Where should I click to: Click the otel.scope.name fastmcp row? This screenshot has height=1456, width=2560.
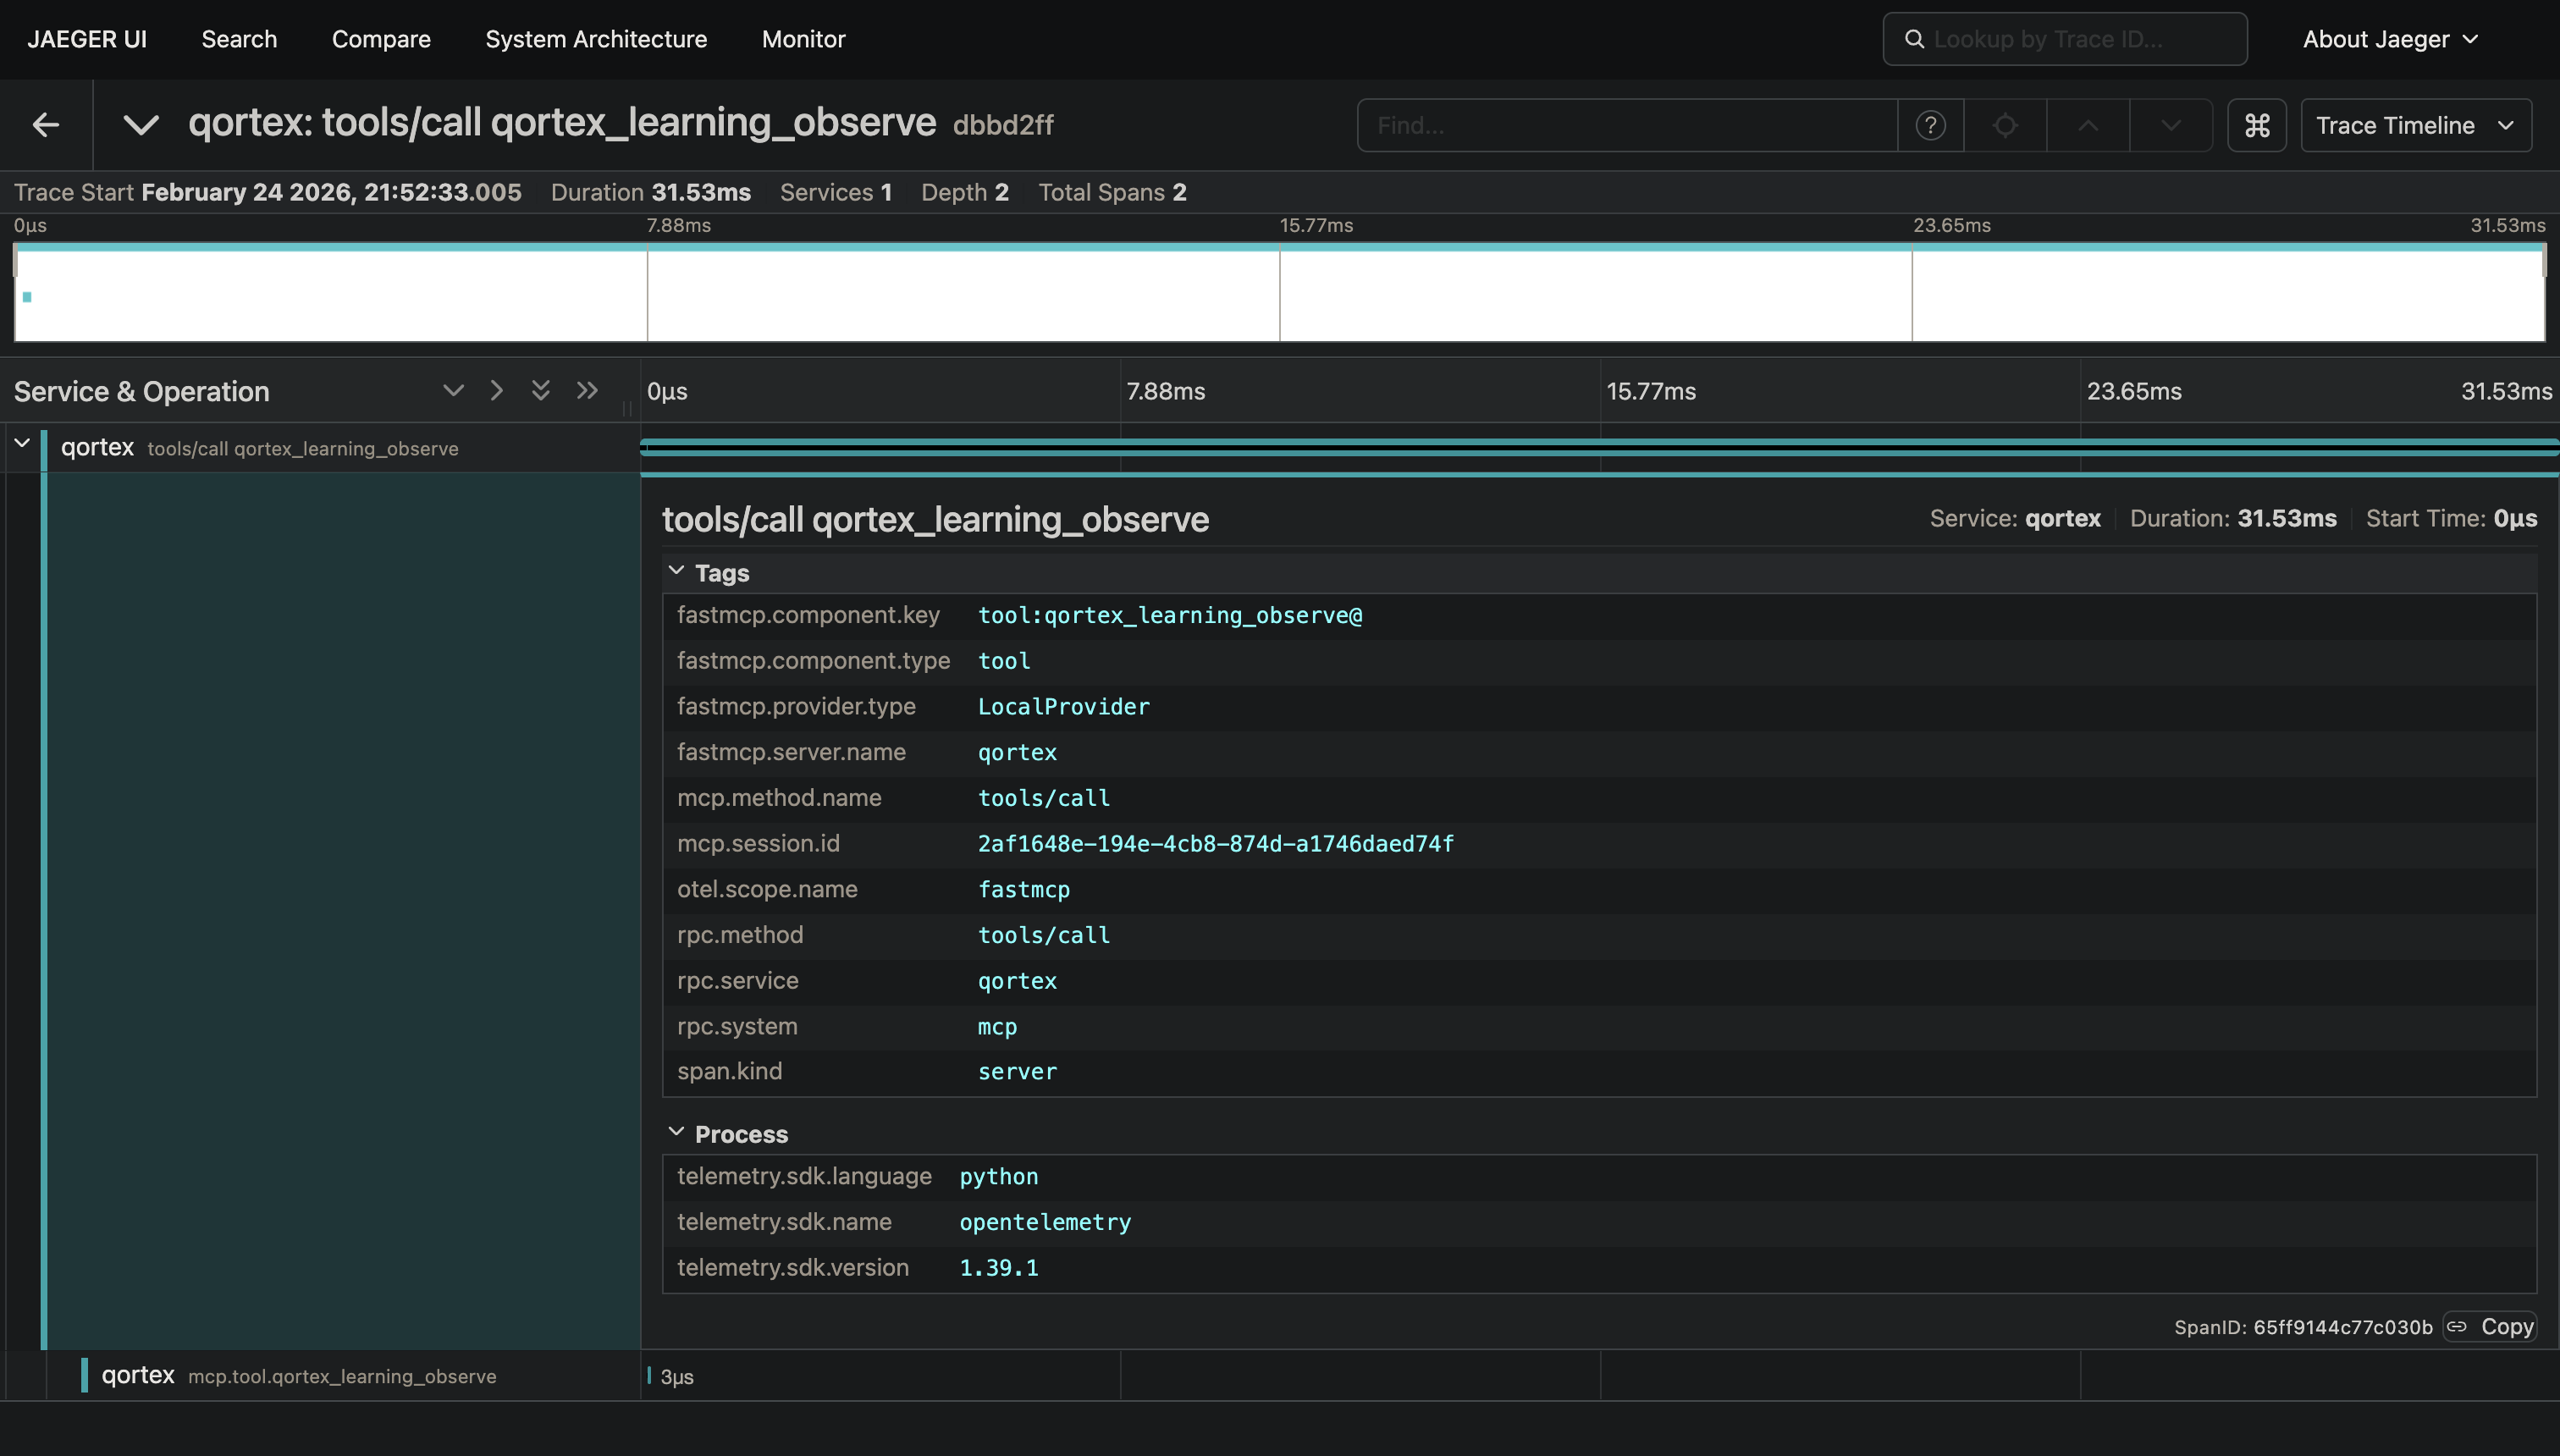click(1599, 890)
